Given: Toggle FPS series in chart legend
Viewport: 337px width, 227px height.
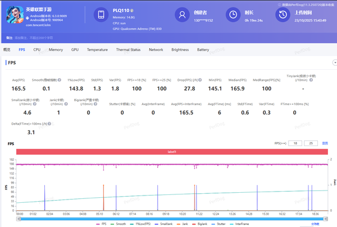Looking at the screenshot, I should pos(103,223).
